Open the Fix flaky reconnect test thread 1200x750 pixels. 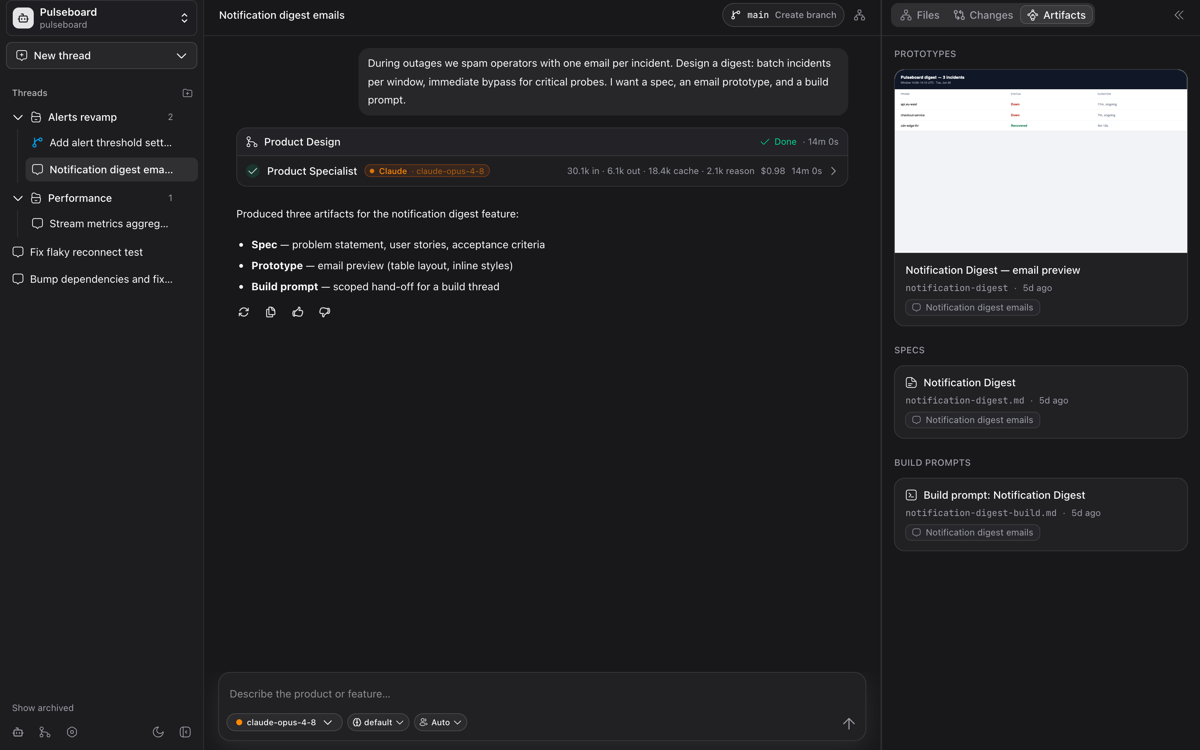tap(102, 252)
